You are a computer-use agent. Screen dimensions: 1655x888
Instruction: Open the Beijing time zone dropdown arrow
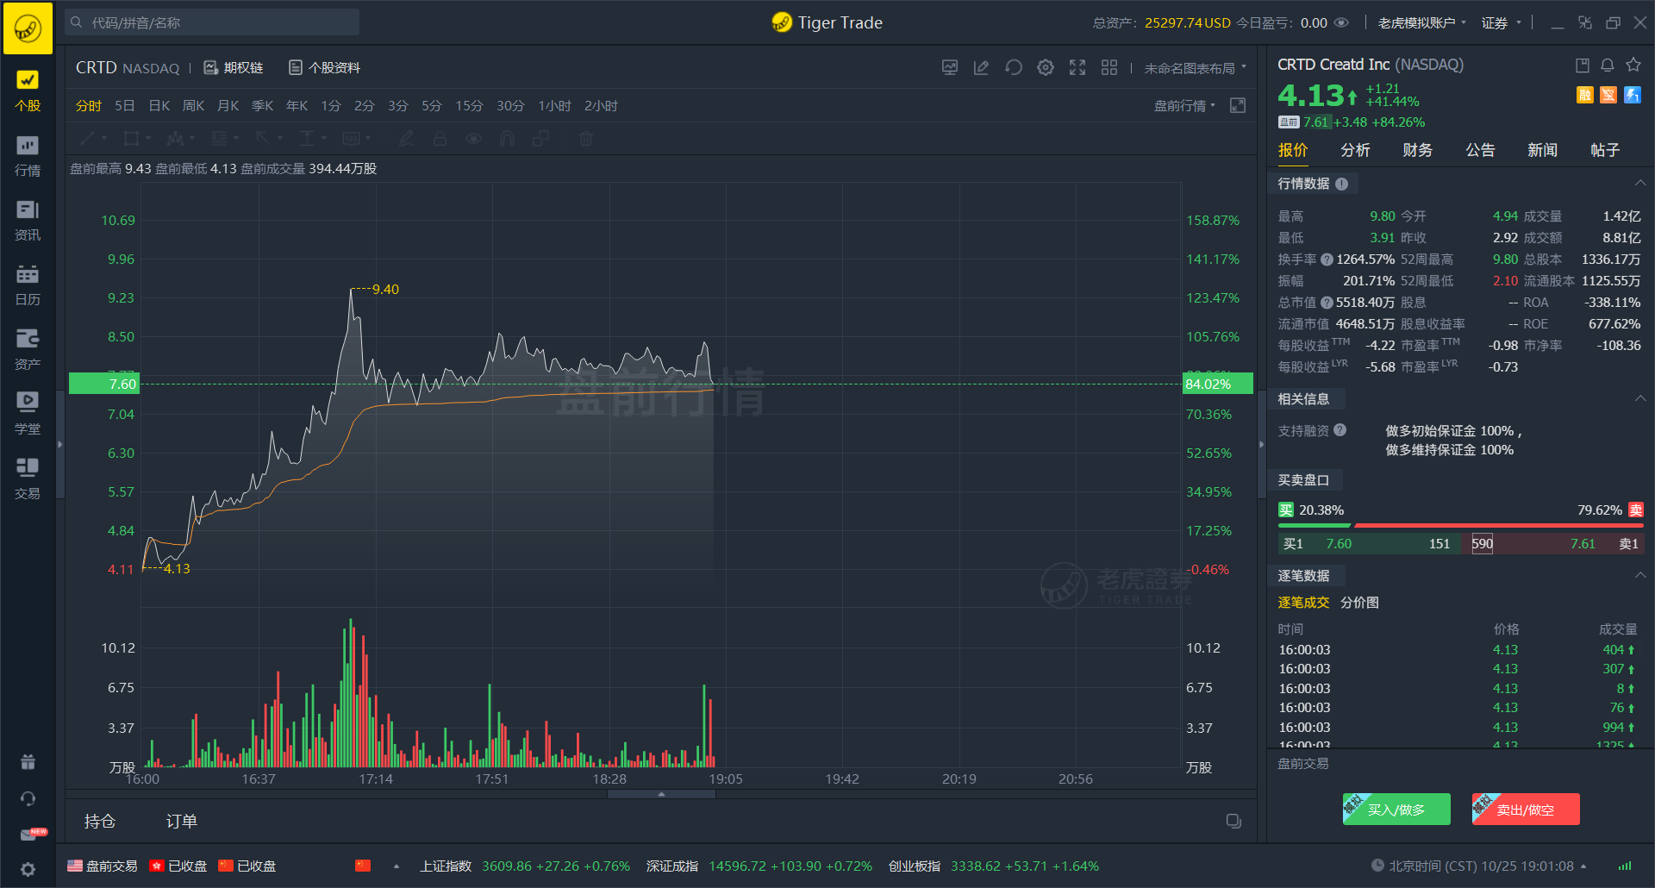[x=1583, y=866]
